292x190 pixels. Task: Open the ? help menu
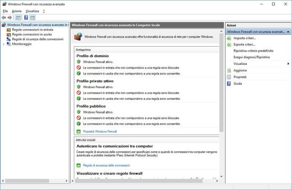point(44,11)
